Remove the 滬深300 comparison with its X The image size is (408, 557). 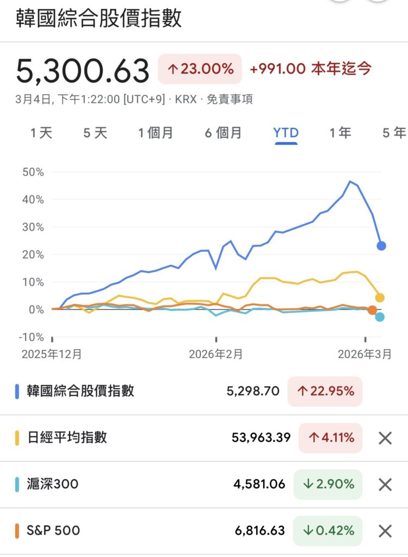tap(385, 484)
